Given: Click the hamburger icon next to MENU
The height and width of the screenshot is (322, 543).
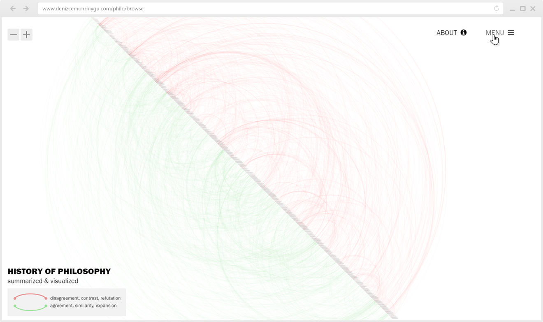Looking at the screenshot, I should coord(511,32).
